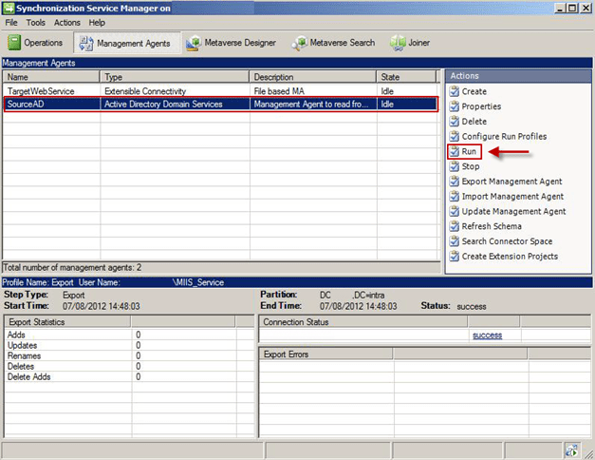The width and height of the screenshot is (595, 460).
Task: Open the Actions menu
Action: 67,22
